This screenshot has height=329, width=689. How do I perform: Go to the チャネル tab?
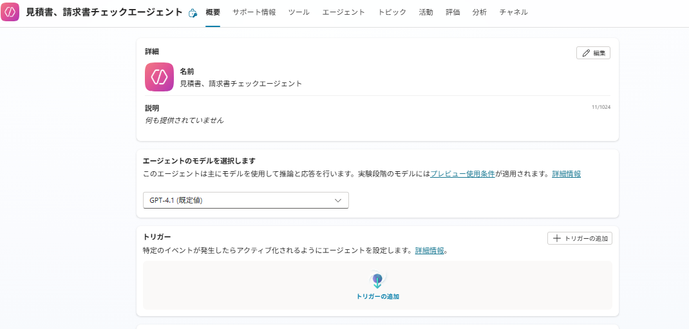[x=514, y=12]
